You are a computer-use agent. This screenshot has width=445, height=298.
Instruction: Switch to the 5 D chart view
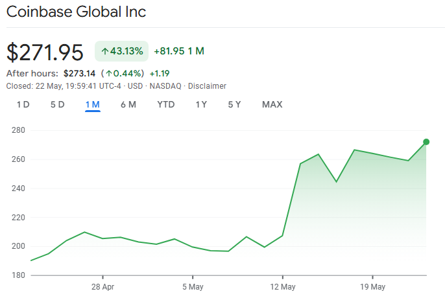point(57,105)
